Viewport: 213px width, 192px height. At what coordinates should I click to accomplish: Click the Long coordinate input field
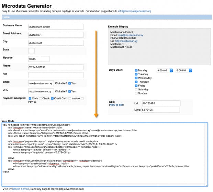coord(161,110)
